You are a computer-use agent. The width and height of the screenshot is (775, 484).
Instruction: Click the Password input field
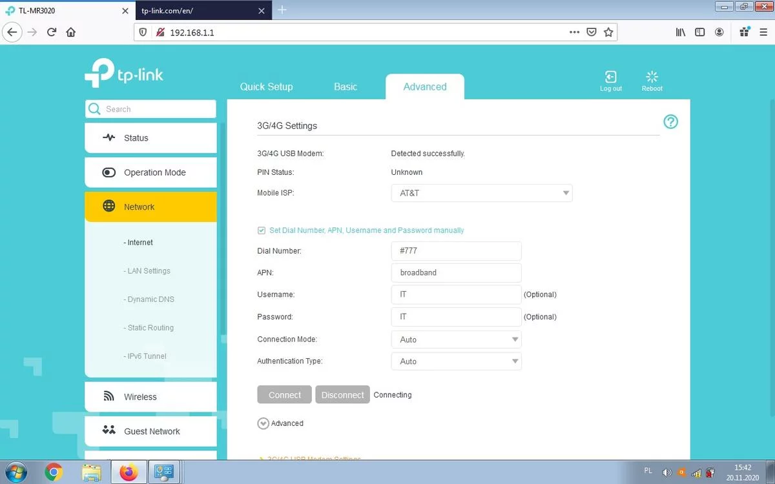coord(456,316)
